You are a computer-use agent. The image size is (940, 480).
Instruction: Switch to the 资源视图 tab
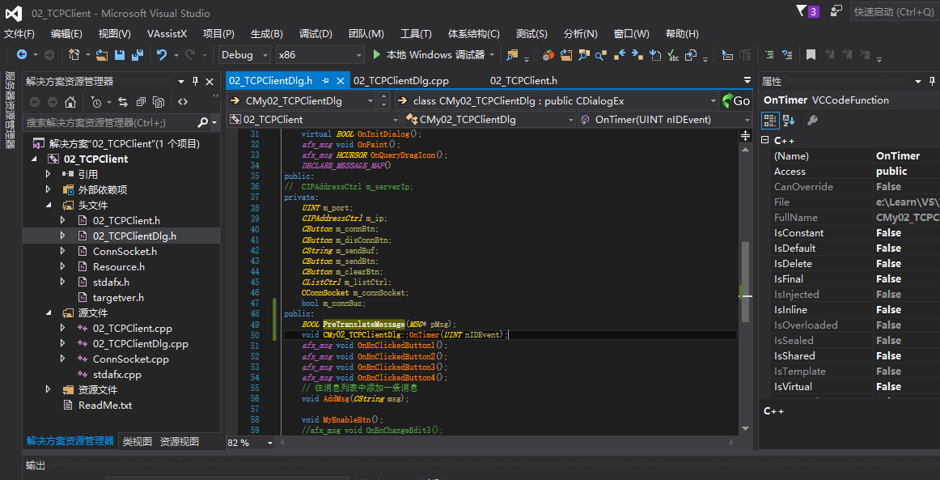click(x=180, y=442)
